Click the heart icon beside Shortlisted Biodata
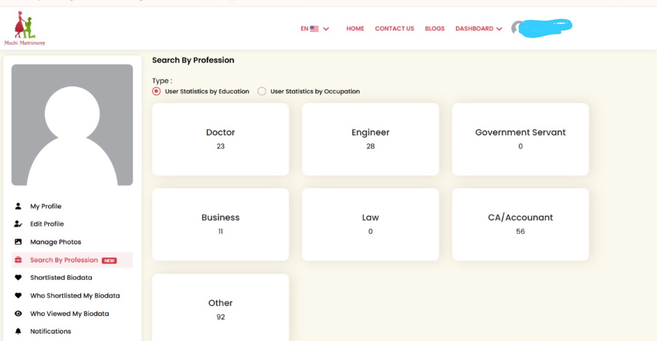657x341 pixels. tap(18, 277)
